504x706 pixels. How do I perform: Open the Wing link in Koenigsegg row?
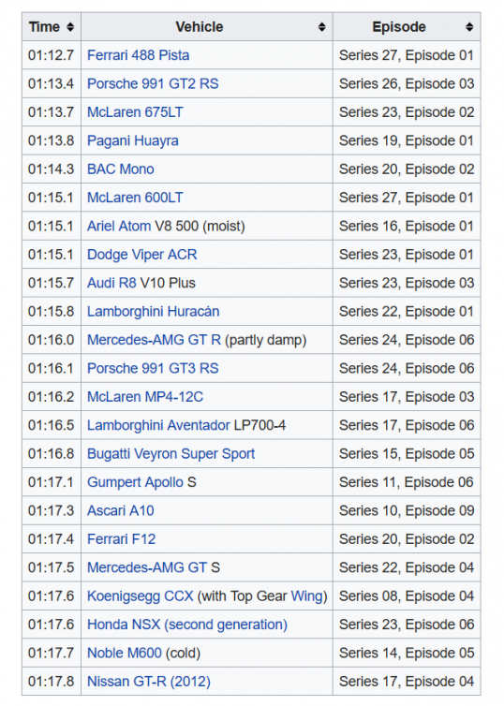307,596
